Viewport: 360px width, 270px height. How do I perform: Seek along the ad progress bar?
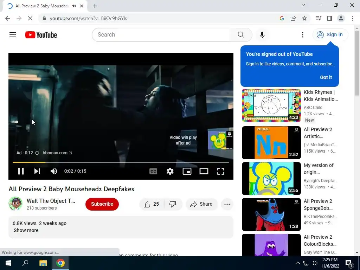tap(121, 162)
